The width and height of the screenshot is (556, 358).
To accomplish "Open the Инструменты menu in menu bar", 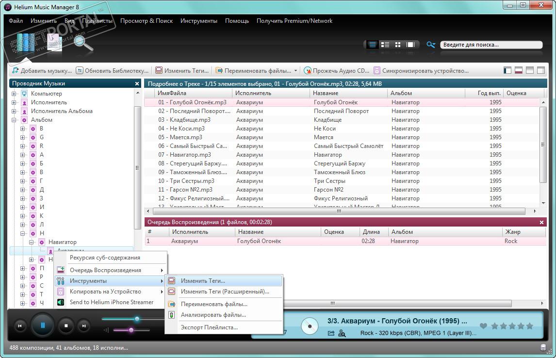I will click(199, 21).
